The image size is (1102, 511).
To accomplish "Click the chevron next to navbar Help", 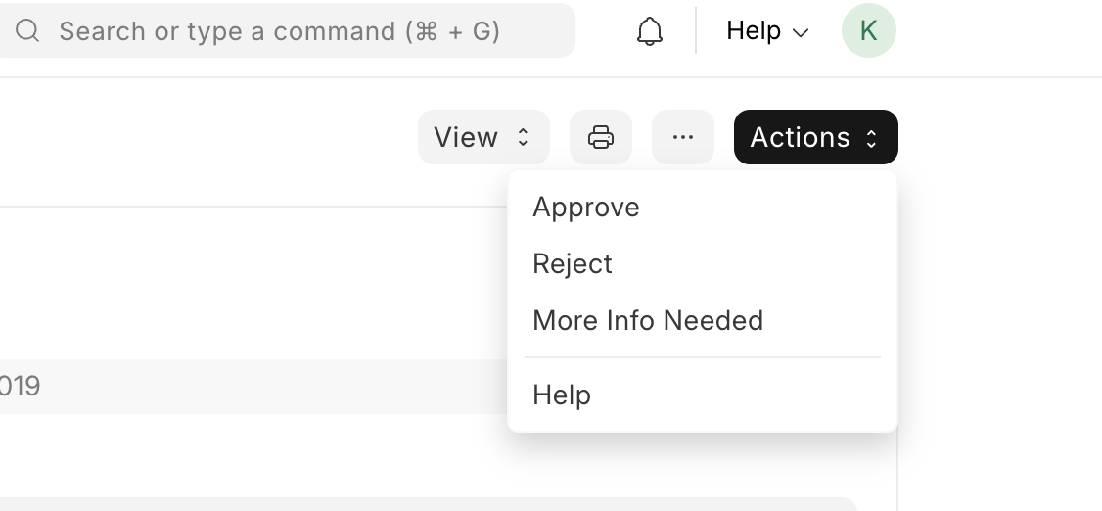I will [x=801, y=32].
